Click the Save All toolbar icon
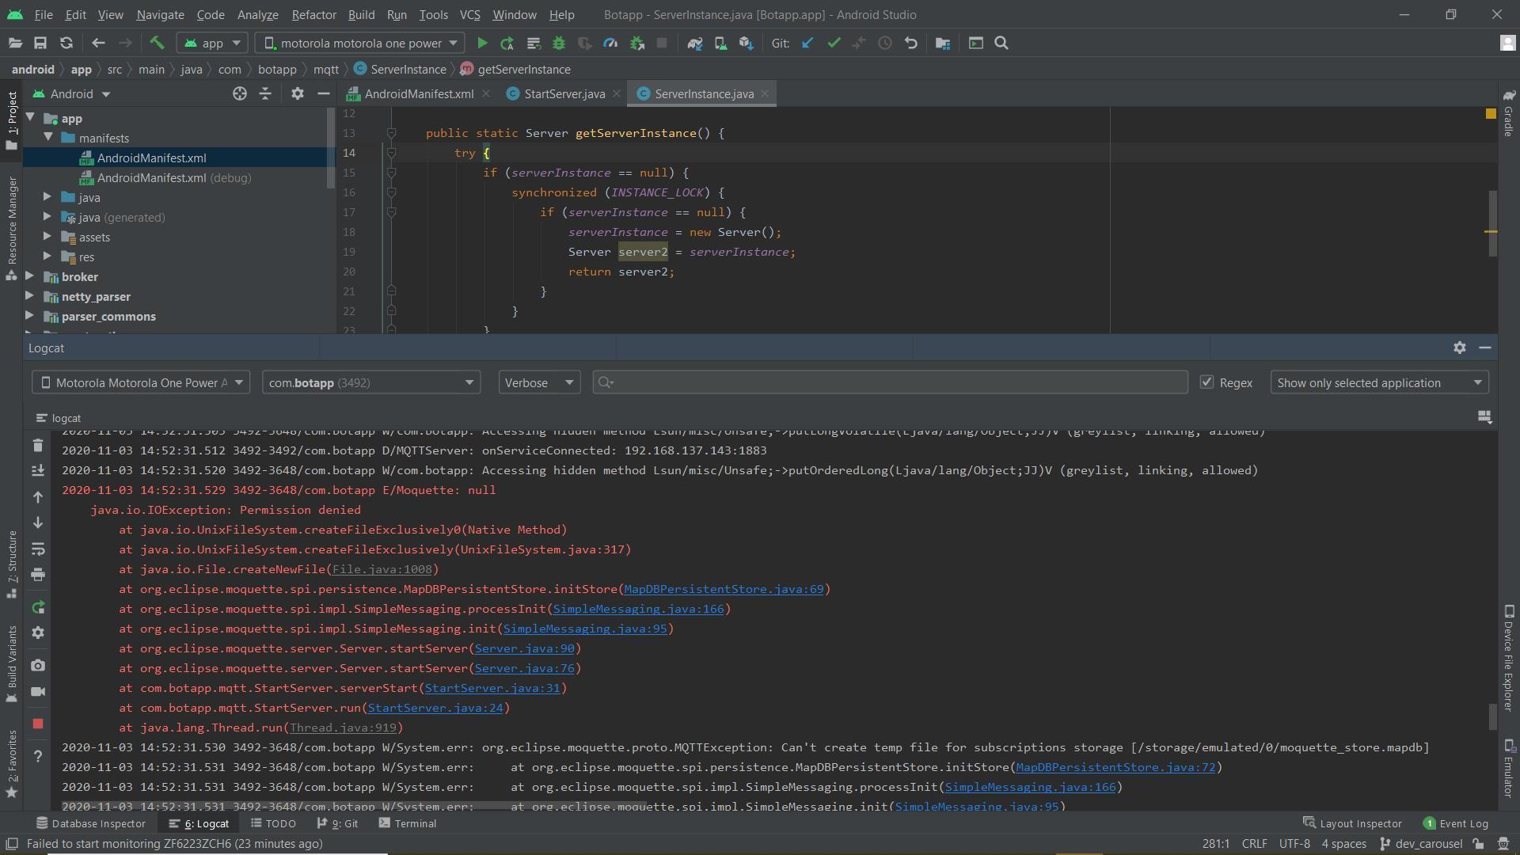 click(x=40, y=44)
